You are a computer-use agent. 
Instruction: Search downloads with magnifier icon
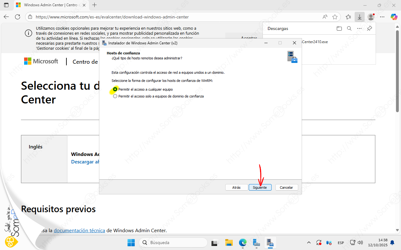coord(349,28)
